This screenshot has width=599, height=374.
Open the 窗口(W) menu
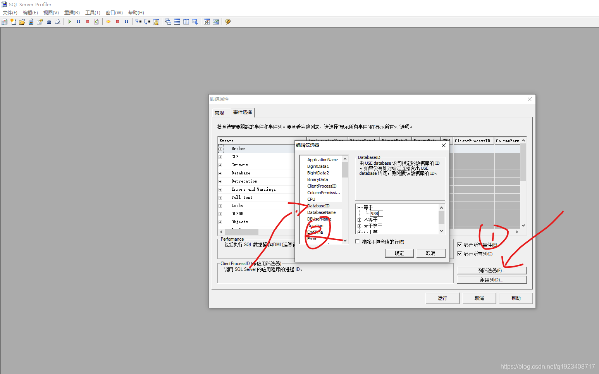pos(114,13)
